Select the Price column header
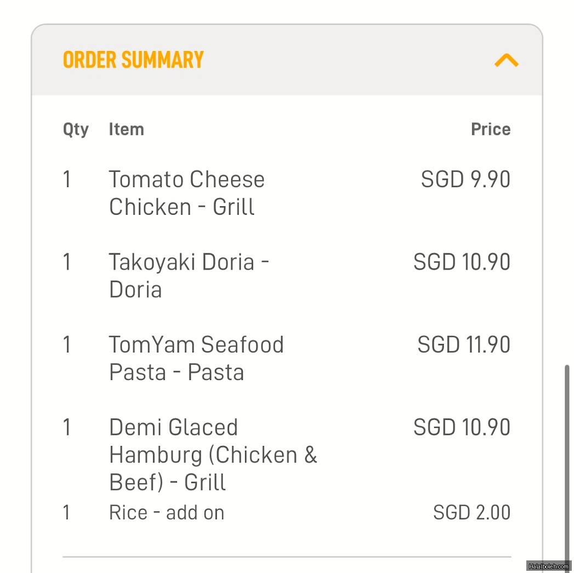Viewport: 574px width, 573px height. pyautogui.click(x=491, y=129)
